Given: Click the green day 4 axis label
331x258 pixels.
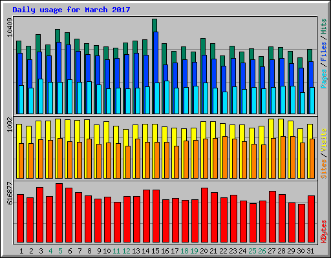Looking at the screenshot, I should point(50,251).
